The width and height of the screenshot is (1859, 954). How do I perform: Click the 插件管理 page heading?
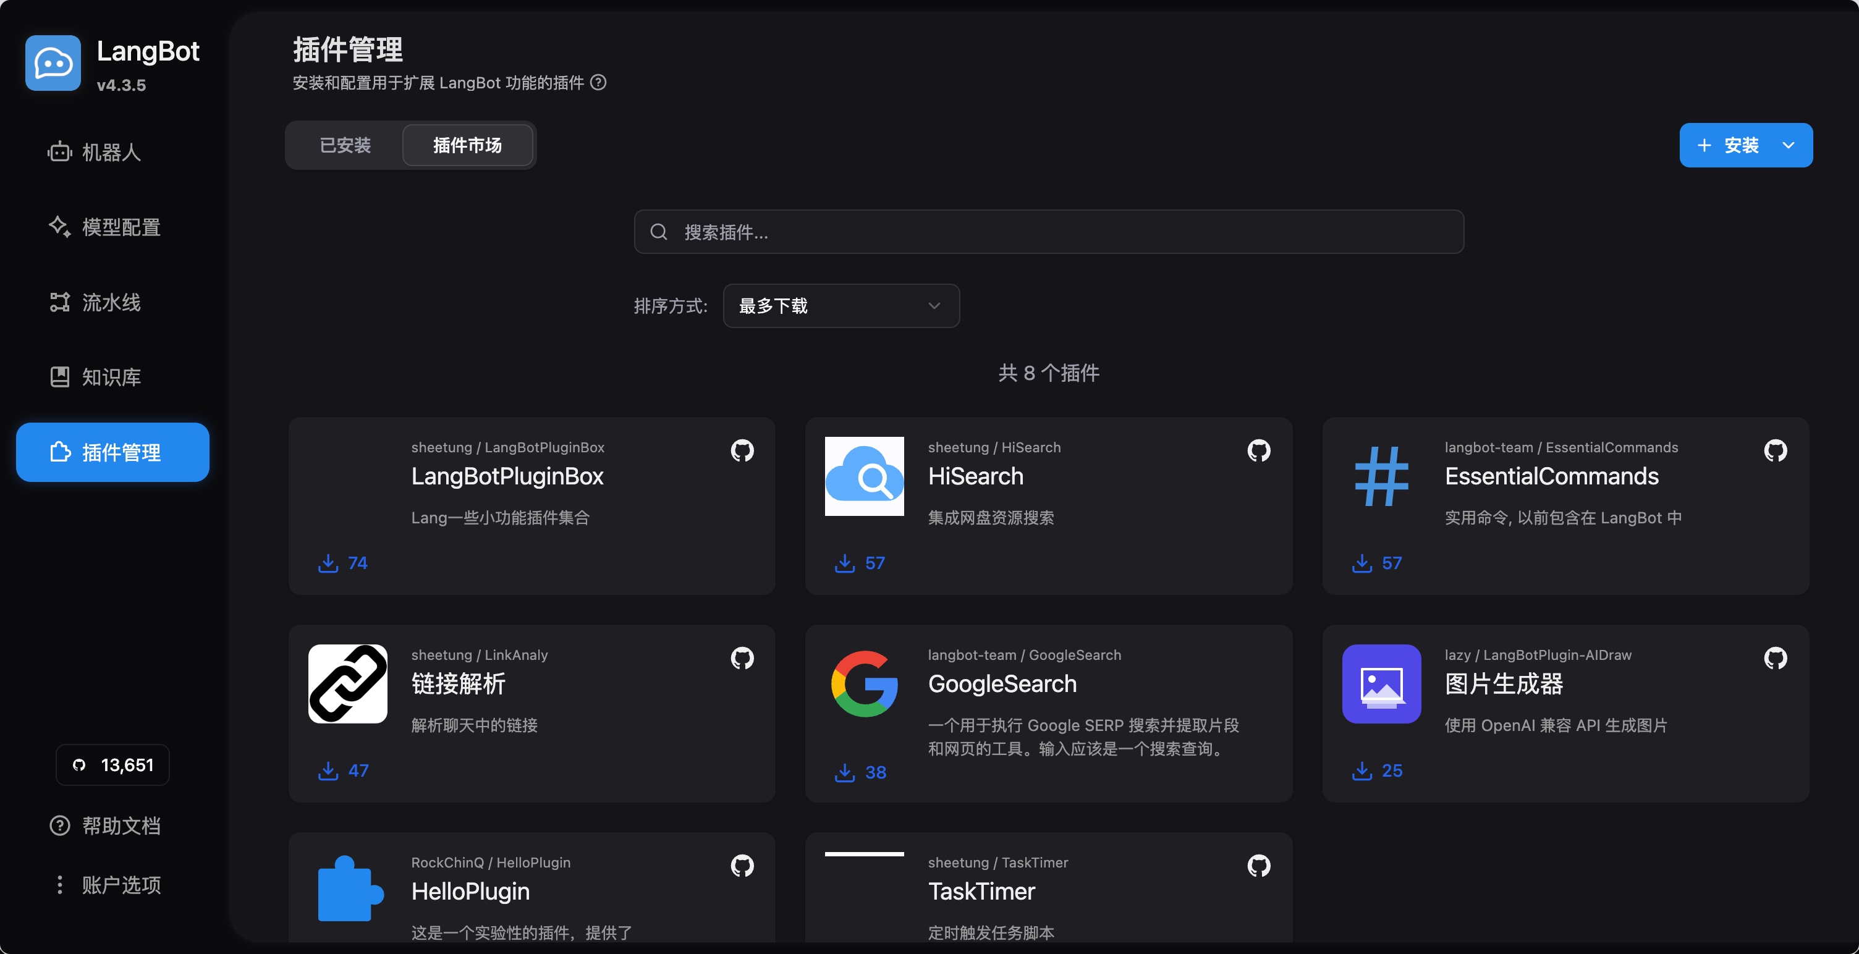[x=348, y=50]
